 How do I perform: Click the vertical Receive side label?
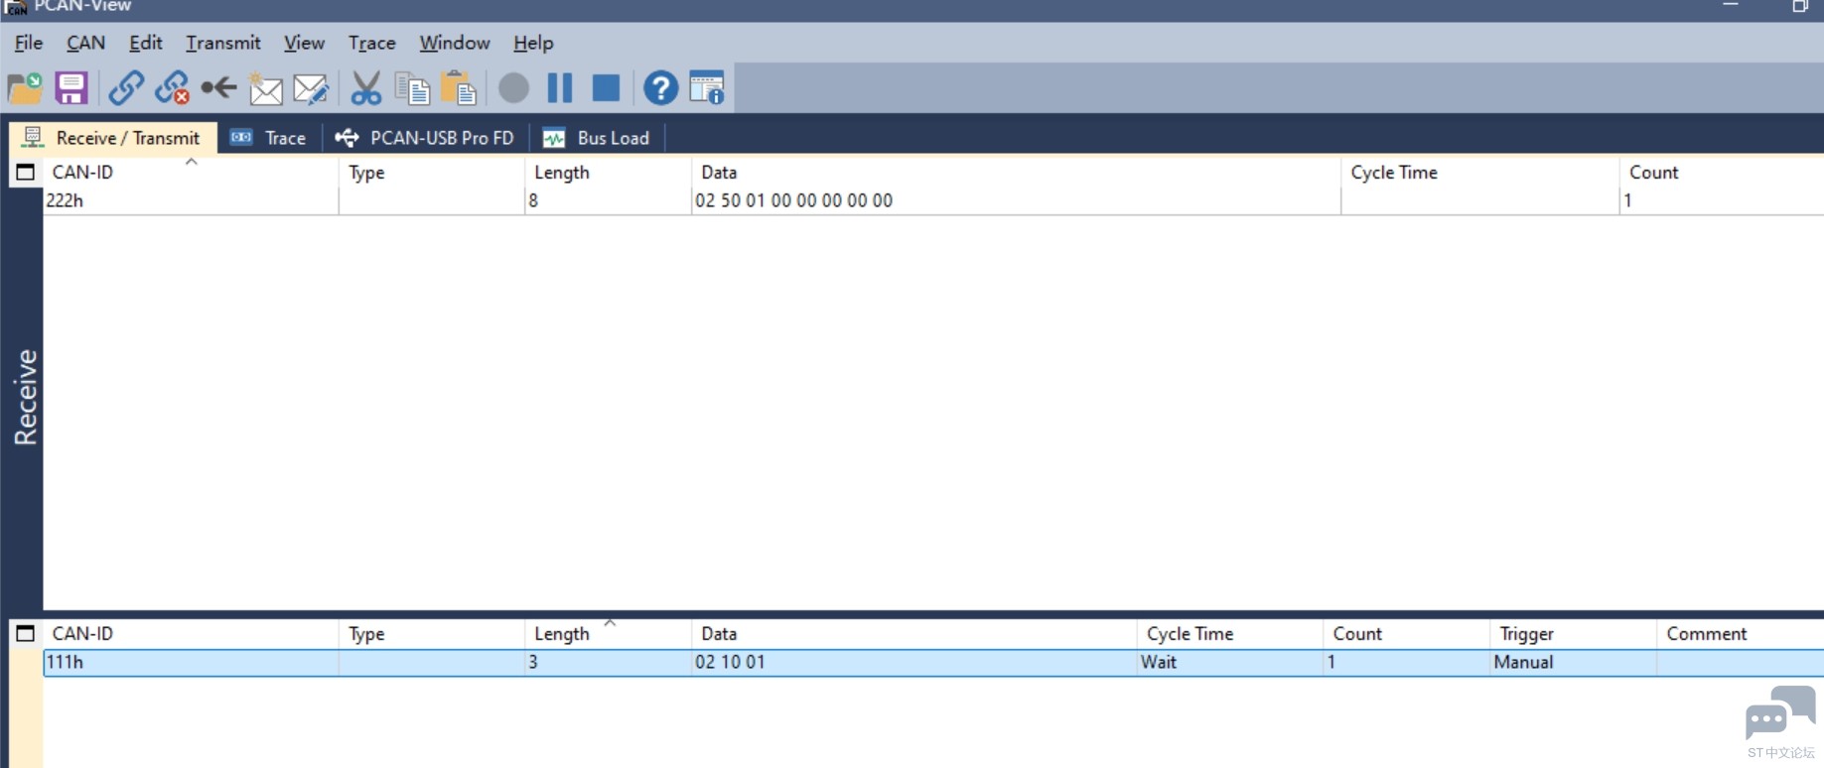point(25,397)
